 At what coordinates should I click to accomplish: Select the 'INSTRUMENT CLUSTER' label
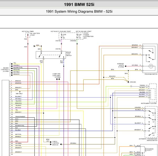tap(149, 103)
